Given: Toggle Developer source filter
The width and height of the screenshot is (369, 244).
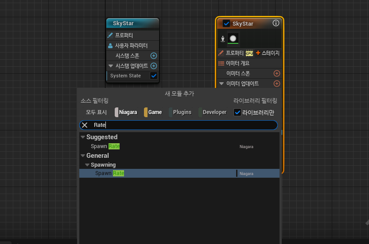Looking at the screenshot, I should pyautogui.click(x=213, y=112).
